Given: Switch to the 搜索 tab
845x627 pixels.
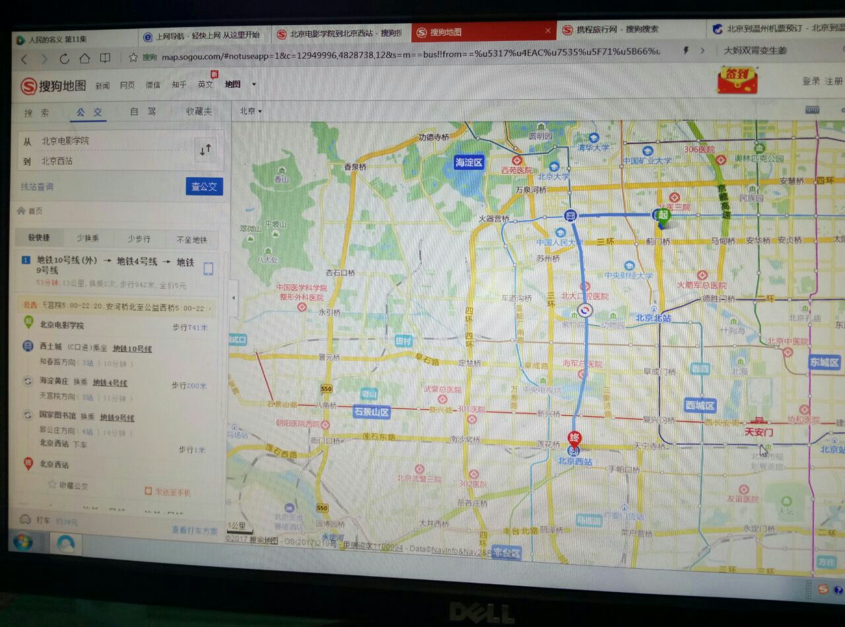Looking at the screenshot, I should click(37, 112).
